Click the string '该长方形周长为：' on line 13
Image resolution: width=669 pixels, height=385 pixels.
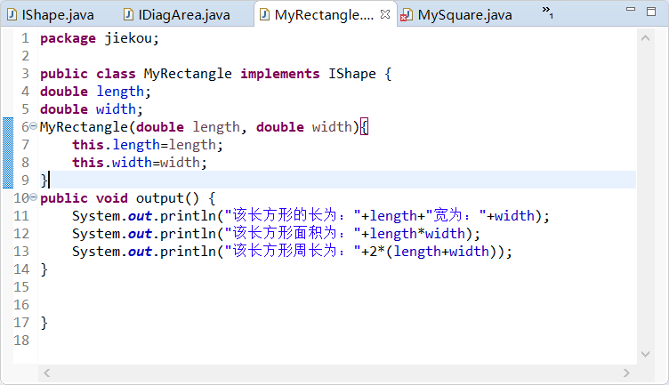(x=293, y=251)
